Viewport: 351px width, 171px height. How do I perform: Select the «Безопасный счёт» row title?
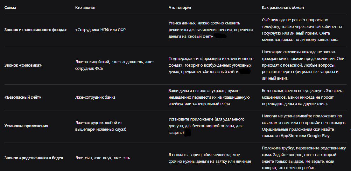(x=23, y=97)
